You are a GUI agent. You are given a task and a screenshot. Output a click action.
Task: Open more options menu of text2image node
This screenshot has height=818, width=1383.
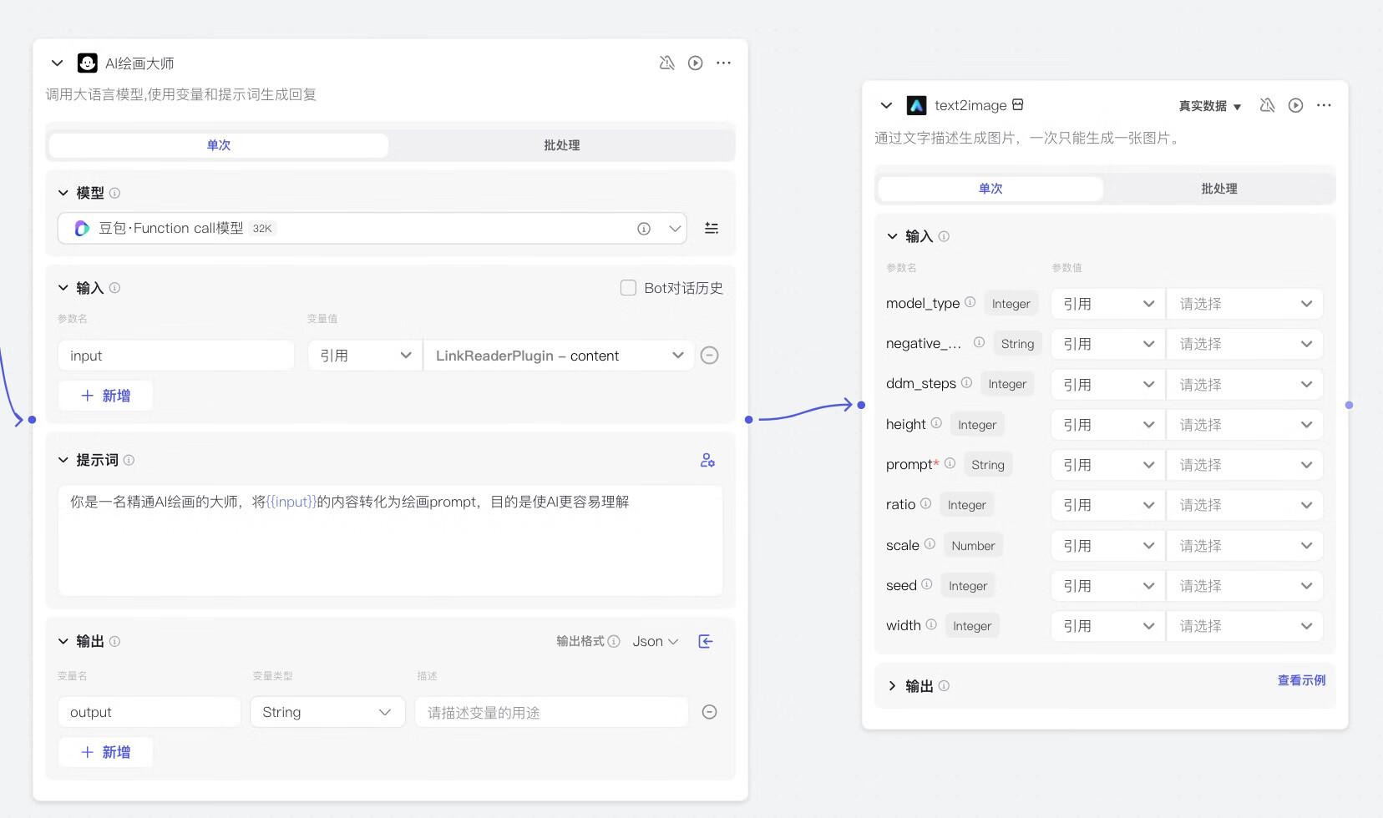click(x=1324, y=105)
